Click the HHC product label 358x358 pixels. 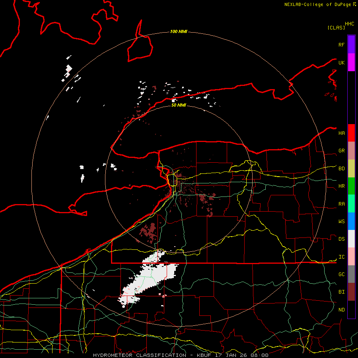[350, 24]
